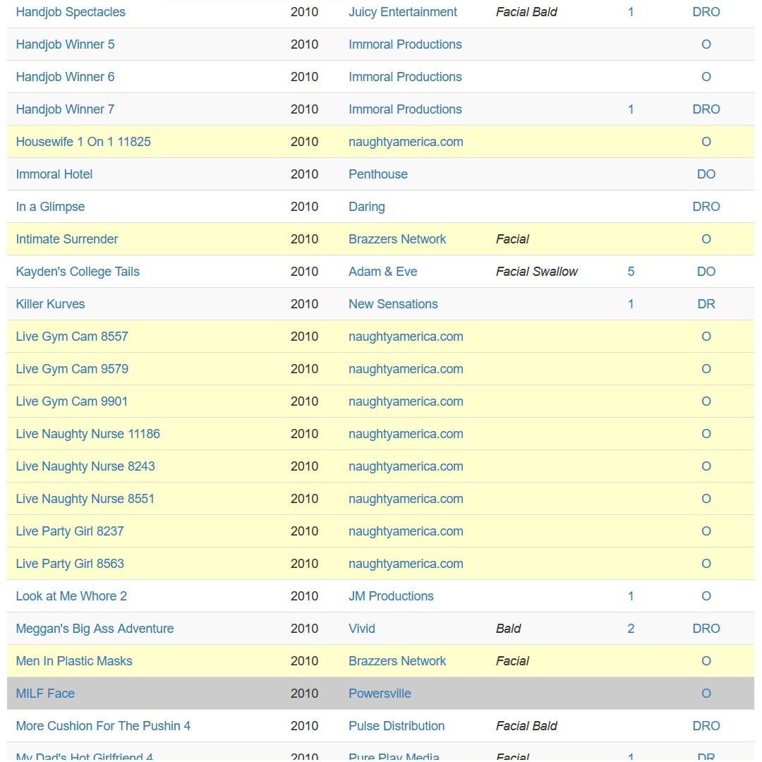
Task: Open Live Gym Cam 8557
Action: 72,337
